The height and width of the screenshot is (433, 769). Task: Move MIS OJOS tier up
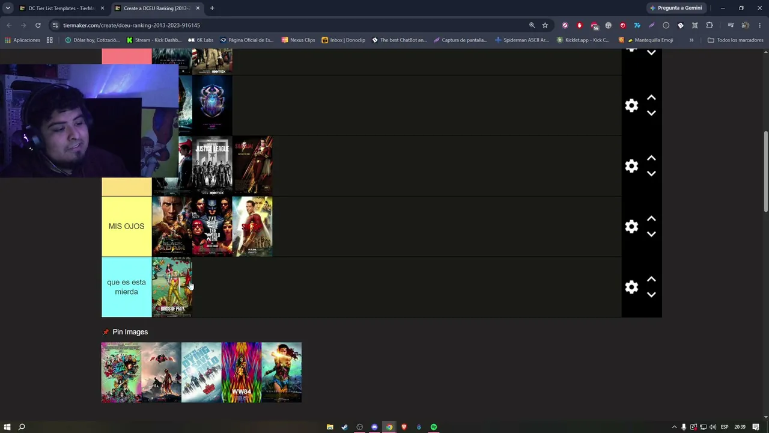click(651, 219)
